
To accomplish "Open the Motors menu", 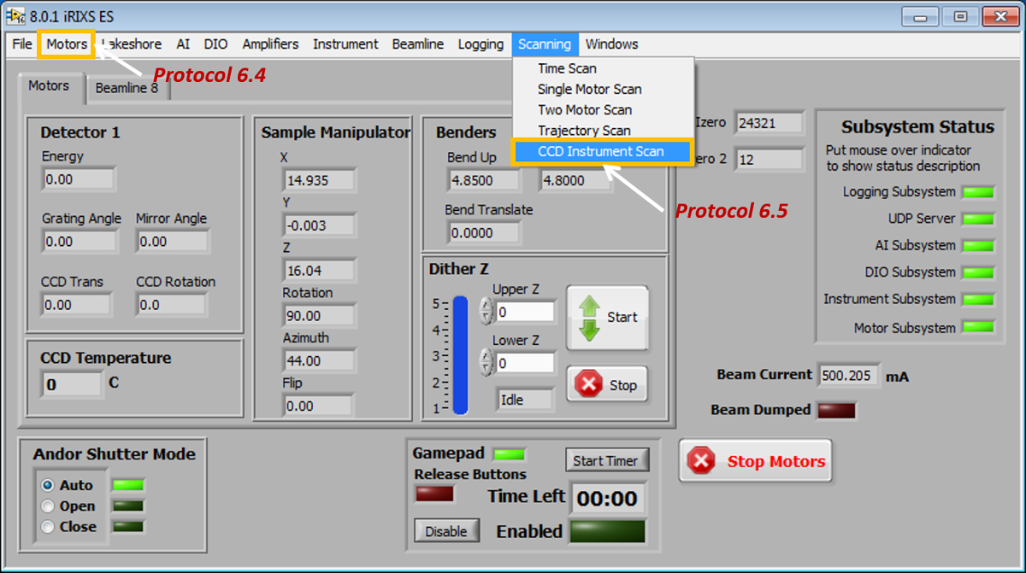I will 67,44.
